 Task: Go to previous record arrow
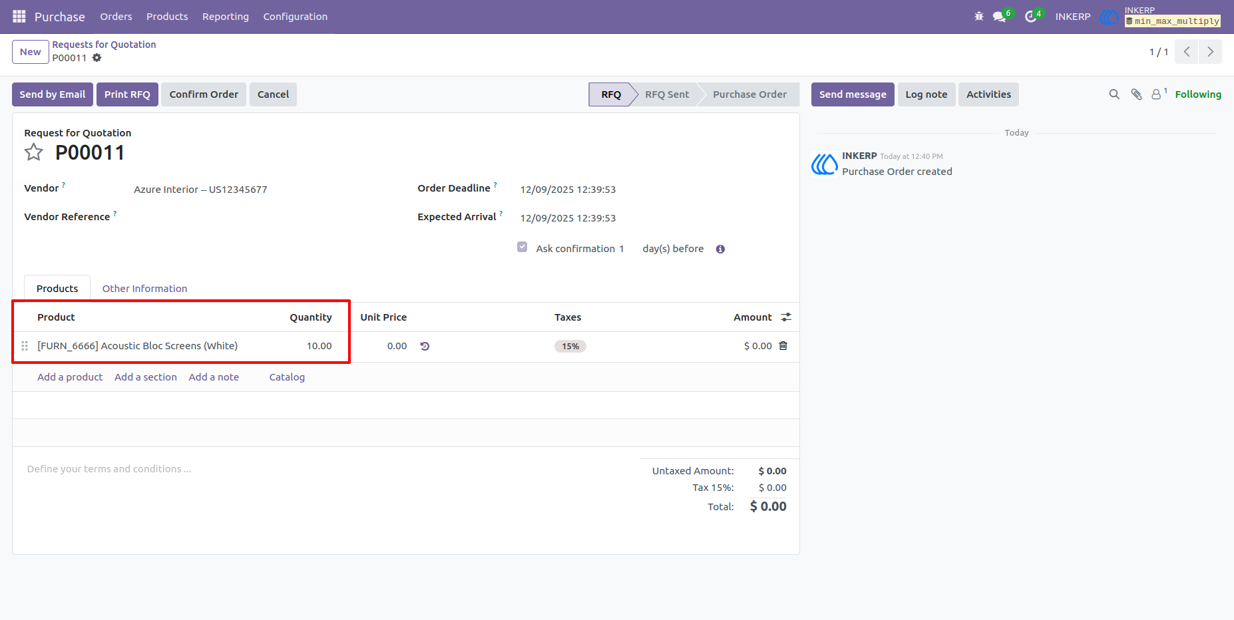(1186, 52)
